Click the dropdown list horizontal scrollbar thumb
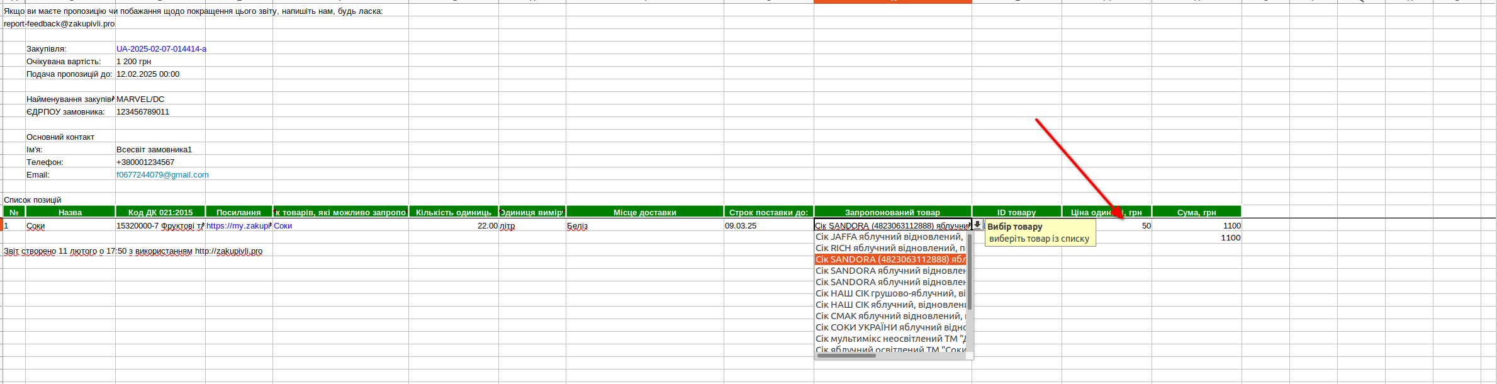This screenshot has height=384, width=1497. click(x=846, y=356)
